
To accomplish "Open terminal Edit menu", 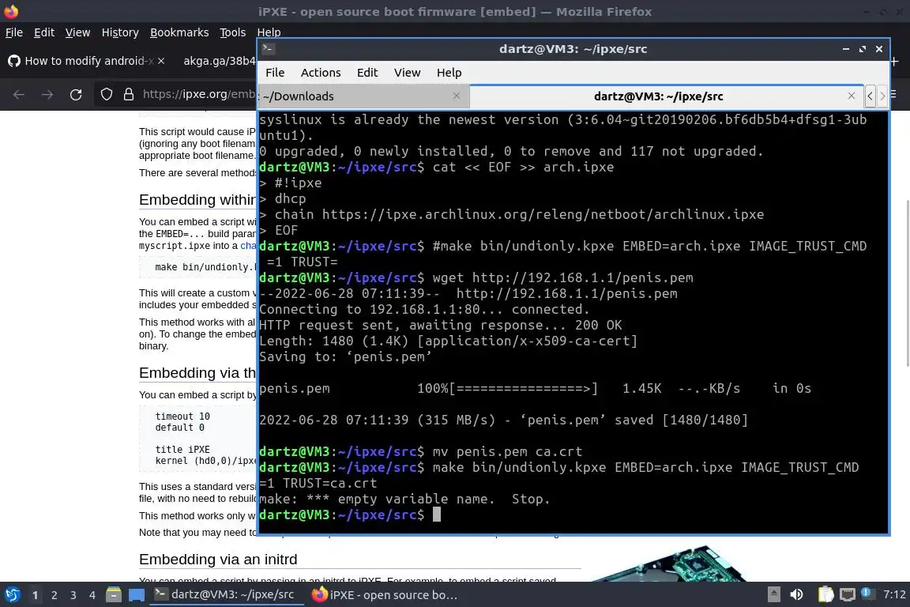I will click(367, 73).
